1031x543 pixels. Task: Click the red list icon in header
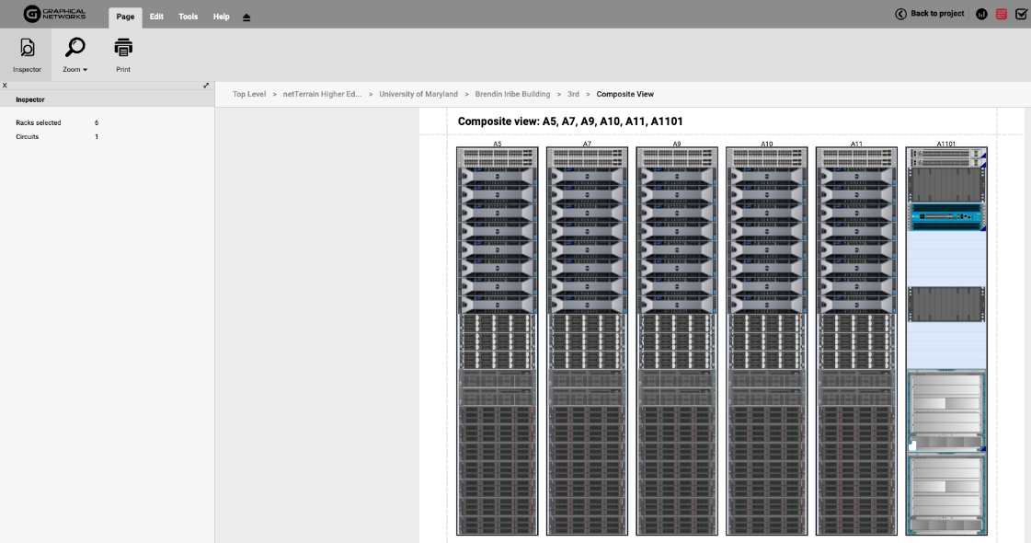[1002, 15]
